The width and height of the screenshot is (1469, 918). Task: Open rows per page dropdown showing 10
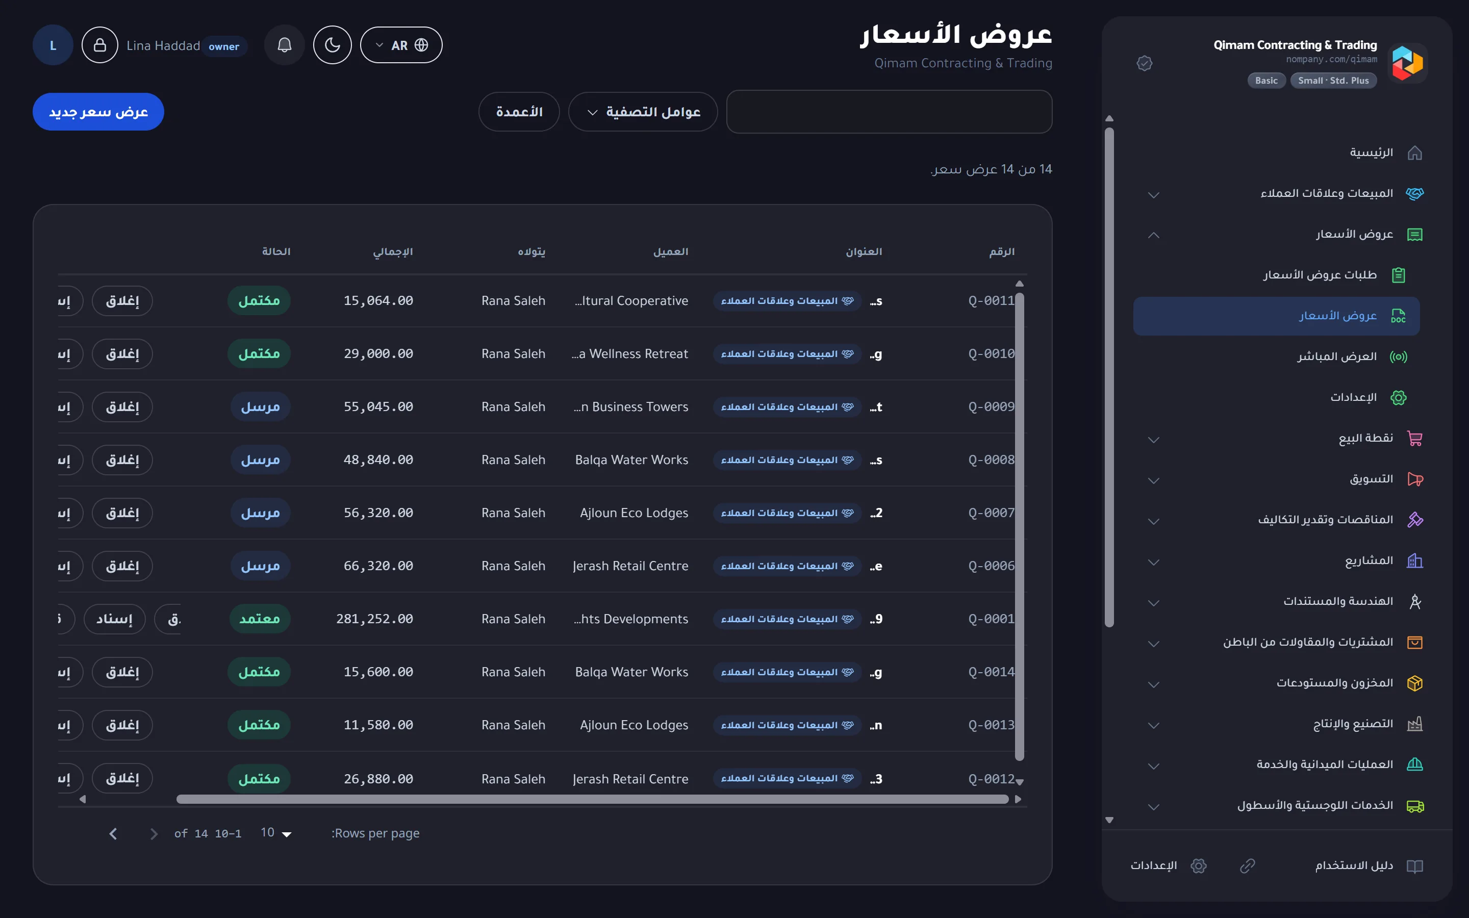coord(276,833)
